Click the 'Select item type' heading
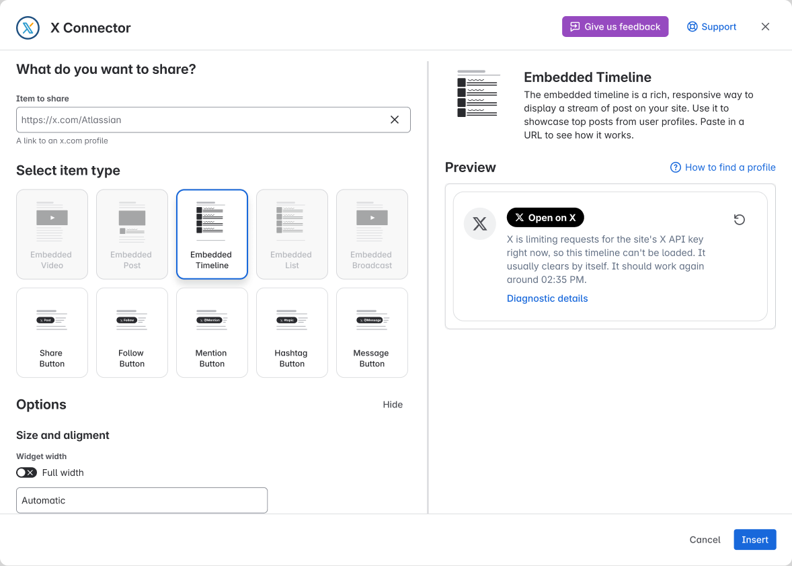Screen dimensions: 792x566 pos(68,170)
